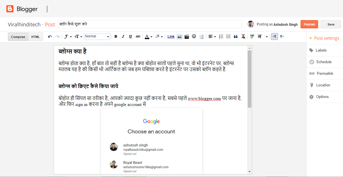The height and width of the screenshot is (177, 343).
Task: Open the font family menu
Action: pyautogui.click(x=68, y=37)
